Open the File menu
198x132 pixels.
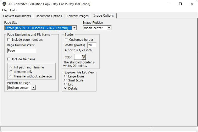(4, 10)
